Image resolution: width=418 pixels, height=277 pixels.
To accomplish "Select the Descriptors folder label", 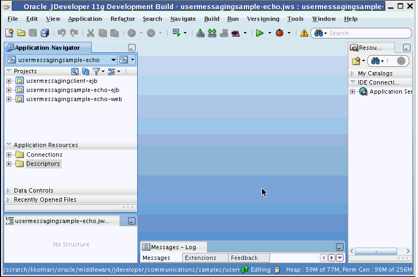I will coord(43,164).
